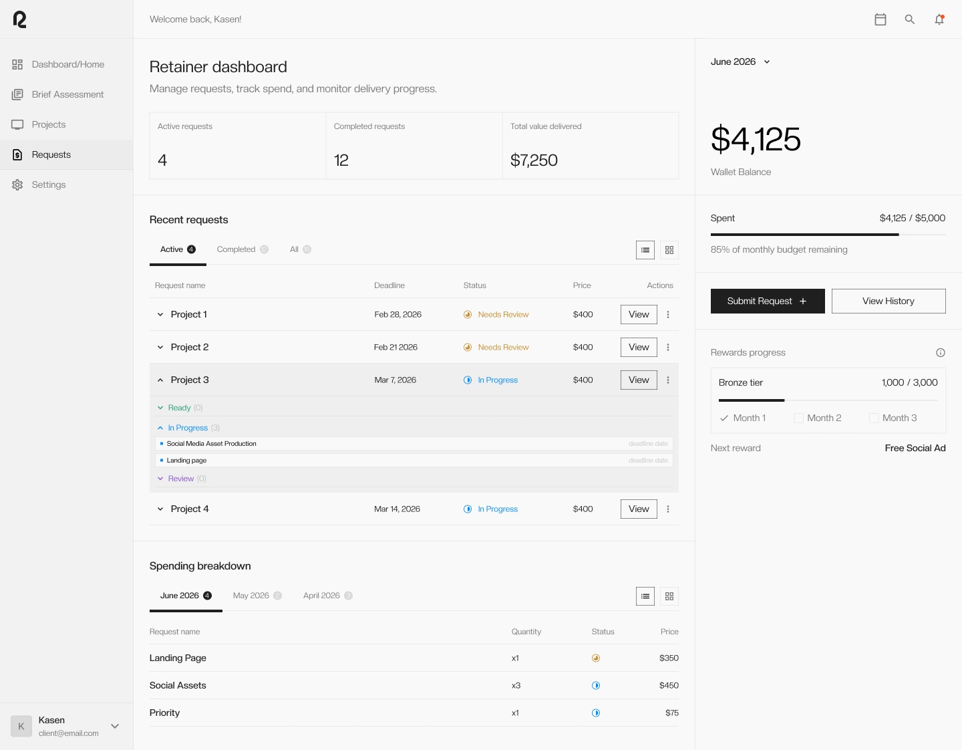Click the View History button
This screenshot has height=750, width=962.
point(889,301)
